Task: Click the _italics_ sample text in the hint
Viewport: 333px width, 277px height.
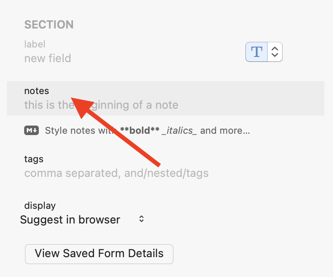Action: [x=179, y=130]
